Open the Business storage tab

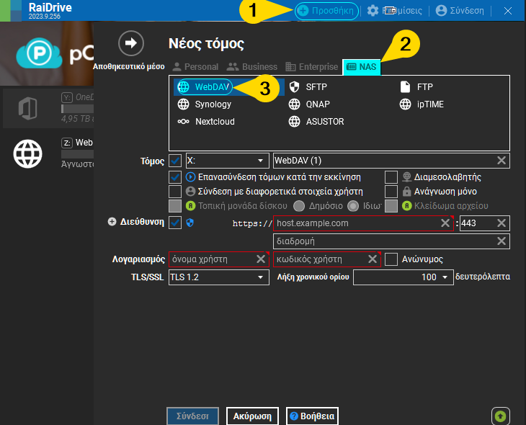[x=252, y=67]
